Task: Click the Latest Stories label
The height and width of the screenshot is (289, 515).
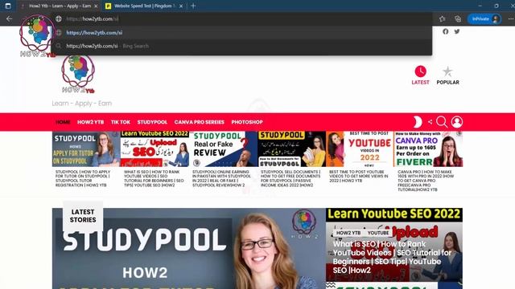Action: 83,216
